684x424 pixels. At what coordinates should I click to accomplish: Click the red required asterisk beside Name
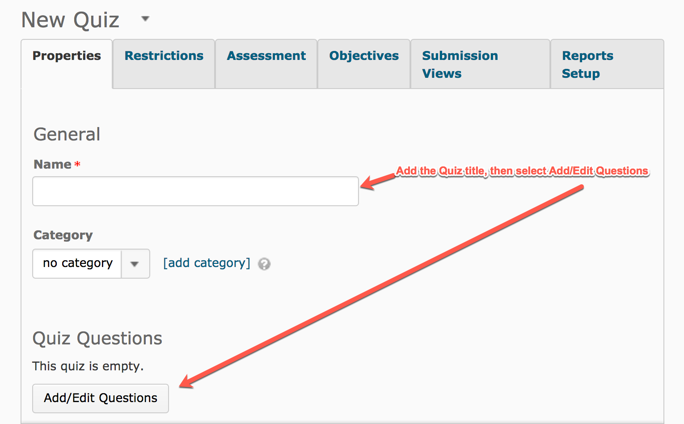point(77,164)
